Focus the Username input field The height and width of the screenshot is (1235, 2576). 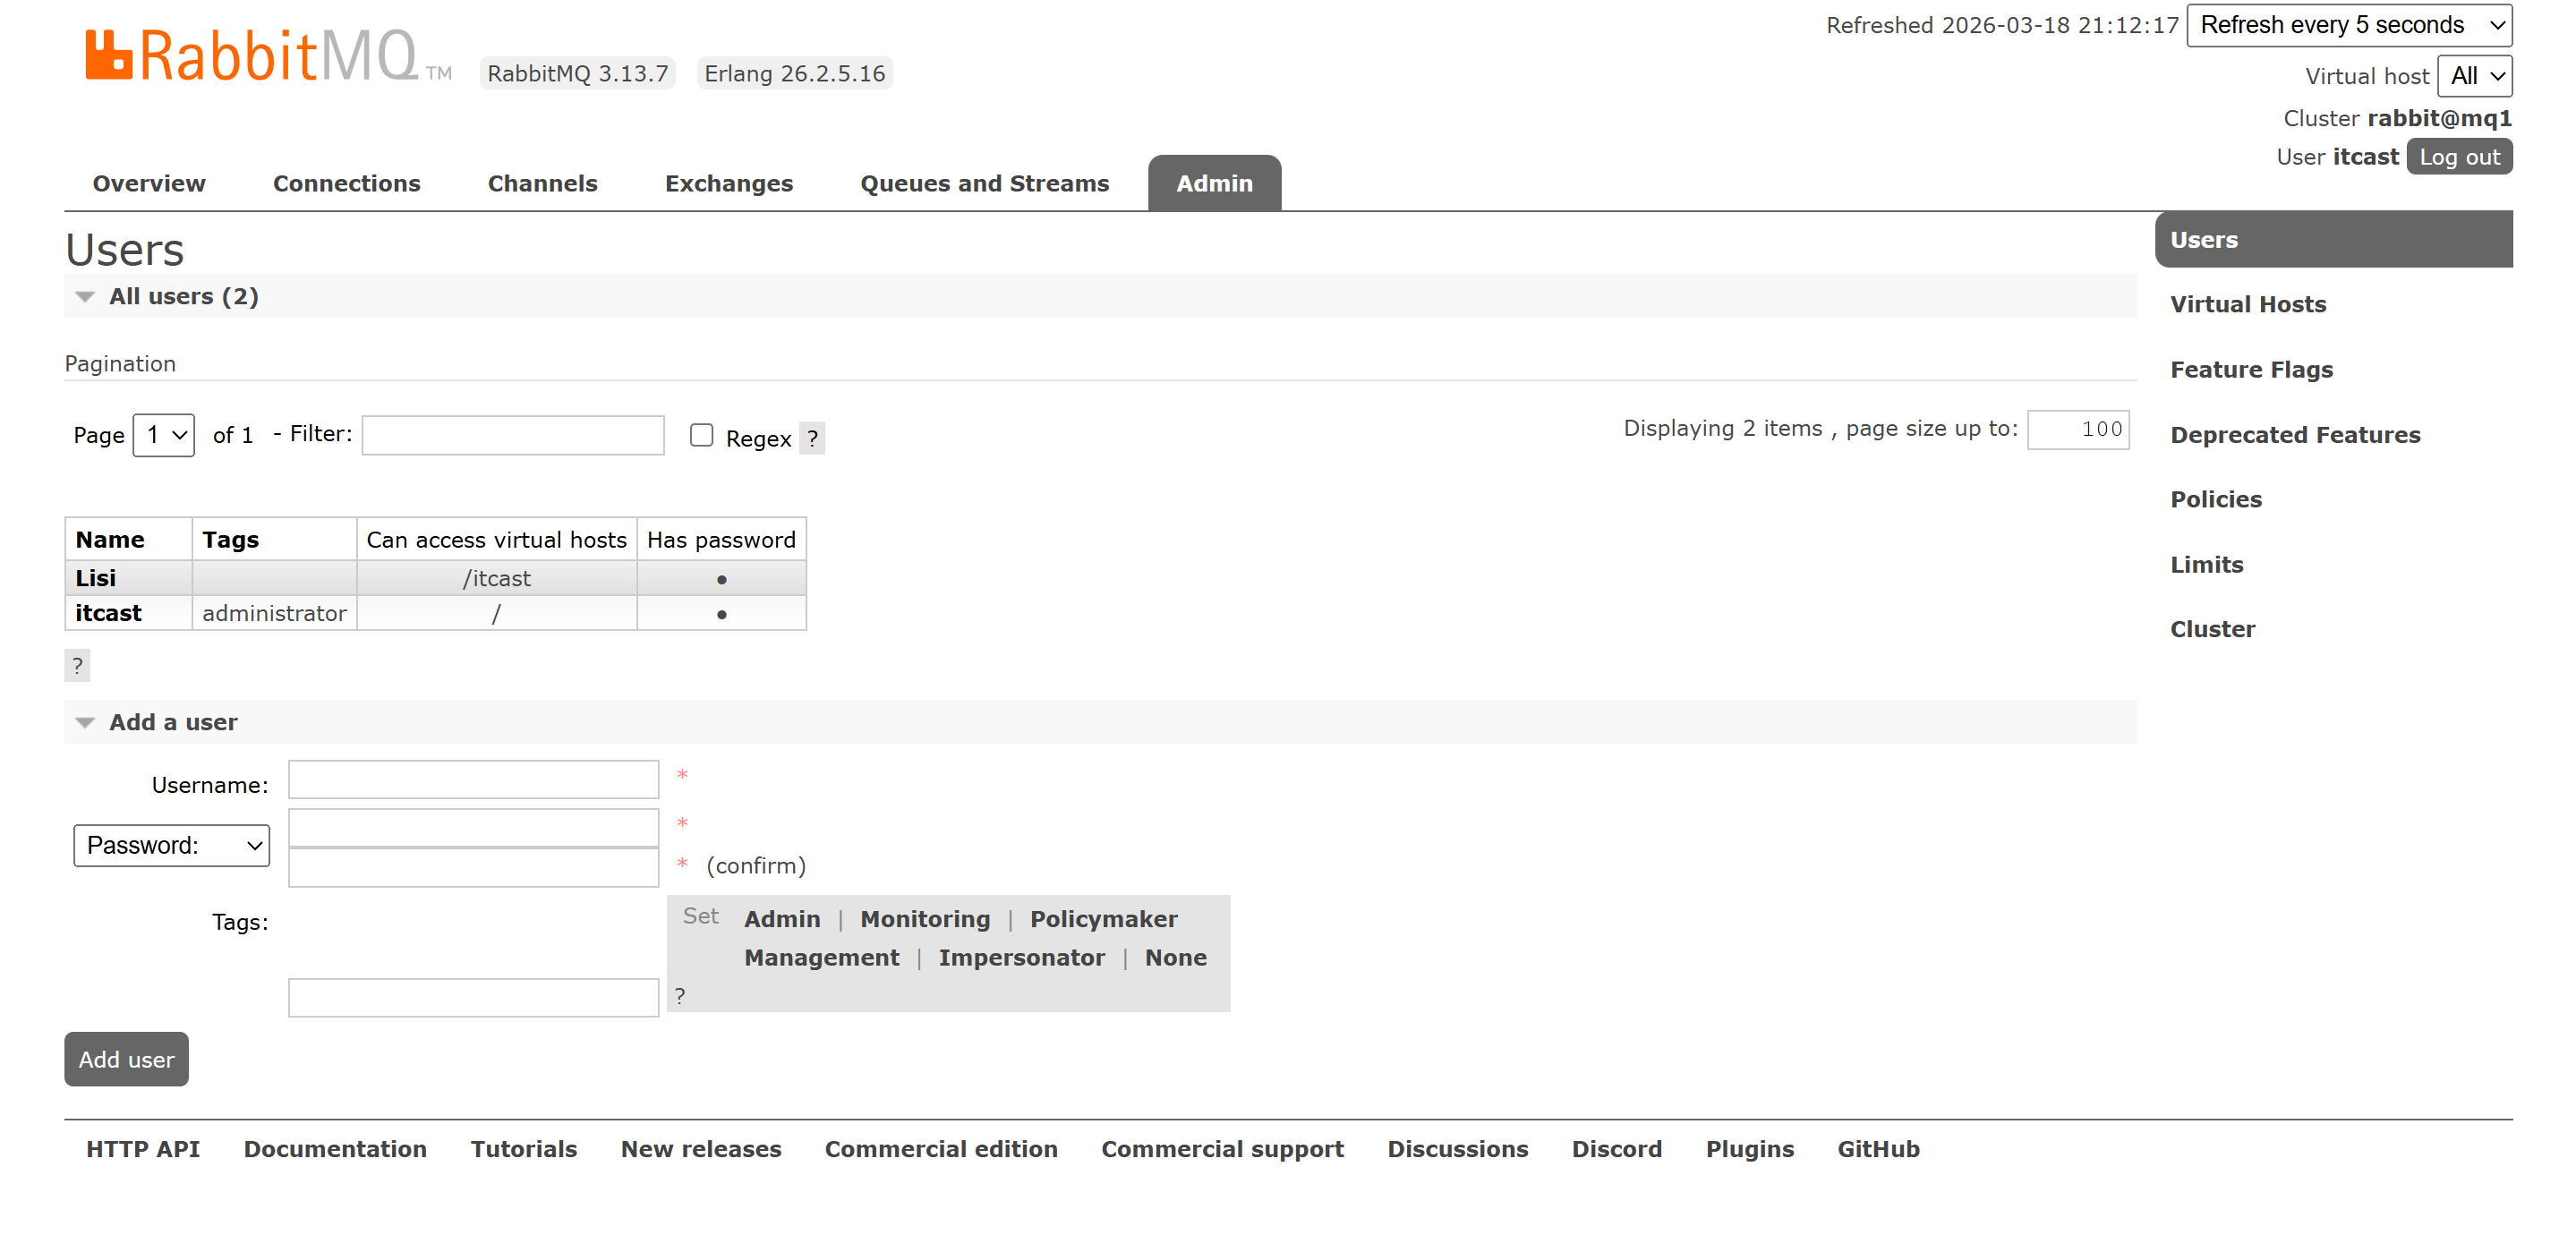click(473, 780)
